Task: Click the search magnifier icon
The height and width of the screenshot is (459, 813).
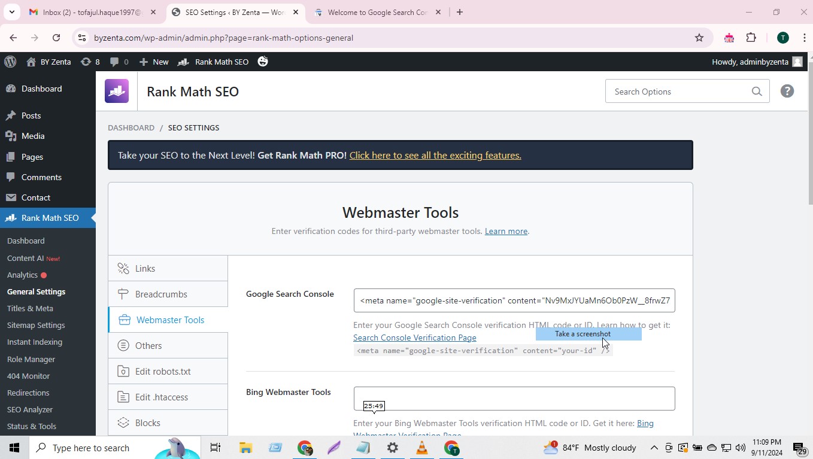Action: [x=757, y=92]
